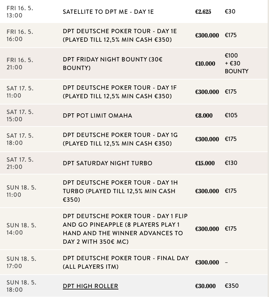Select the DPT Friday Night Bounty event name

pos(113,64)
